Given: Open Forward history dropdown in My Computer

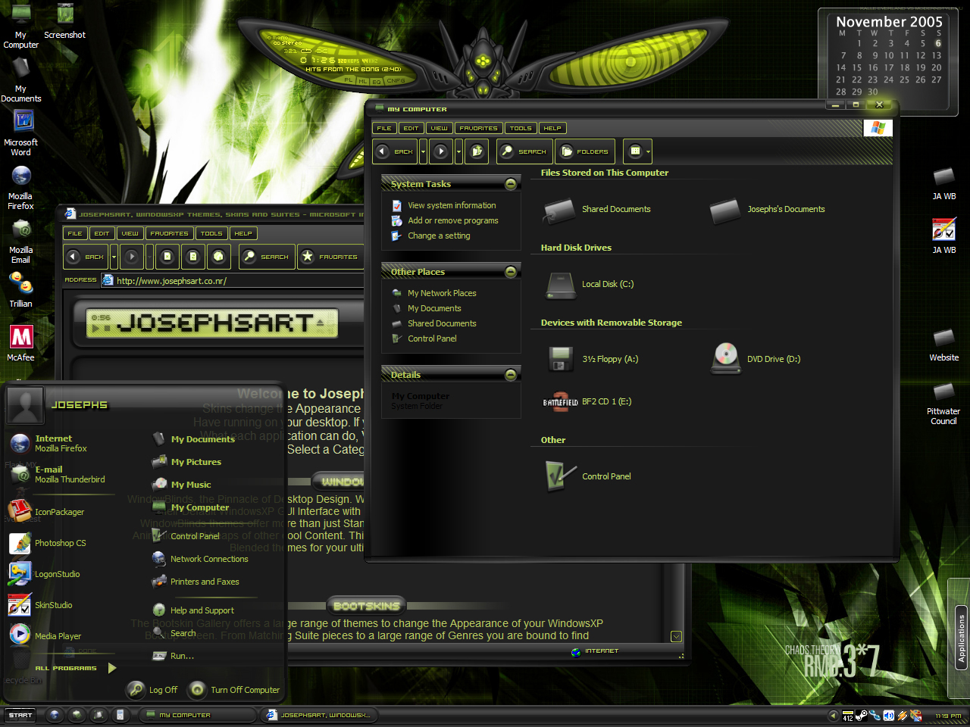Looking at the screenshot, I should point(458,151).
